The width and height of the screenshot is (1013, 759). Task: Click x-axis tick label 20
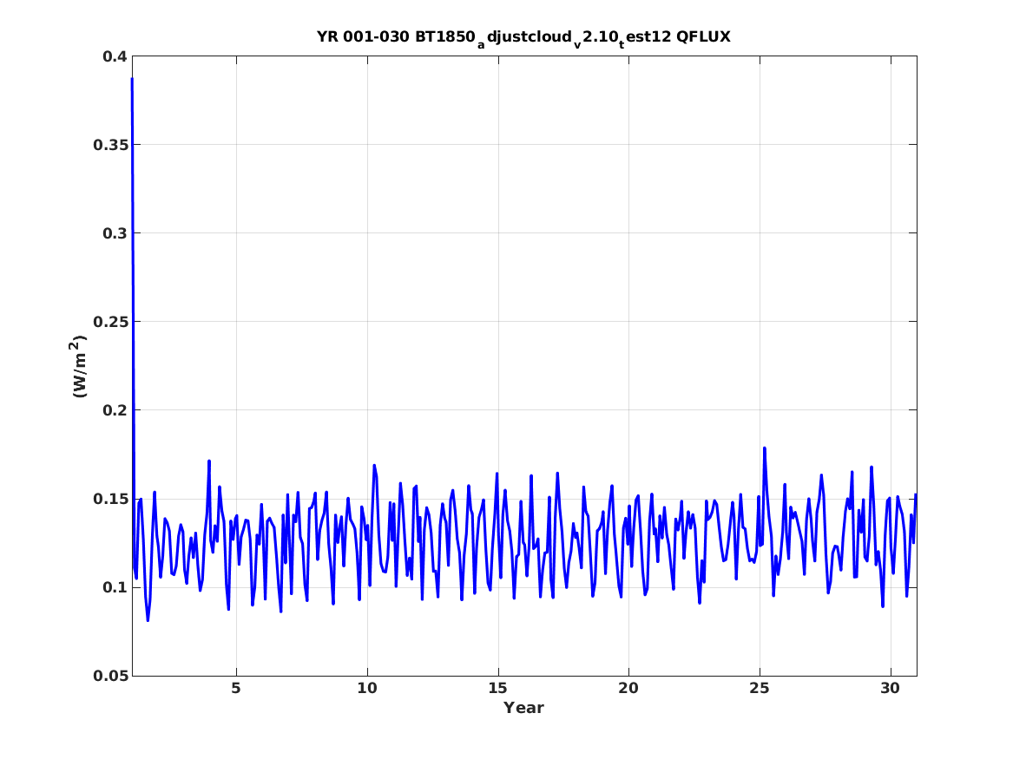tap(628, 689)
